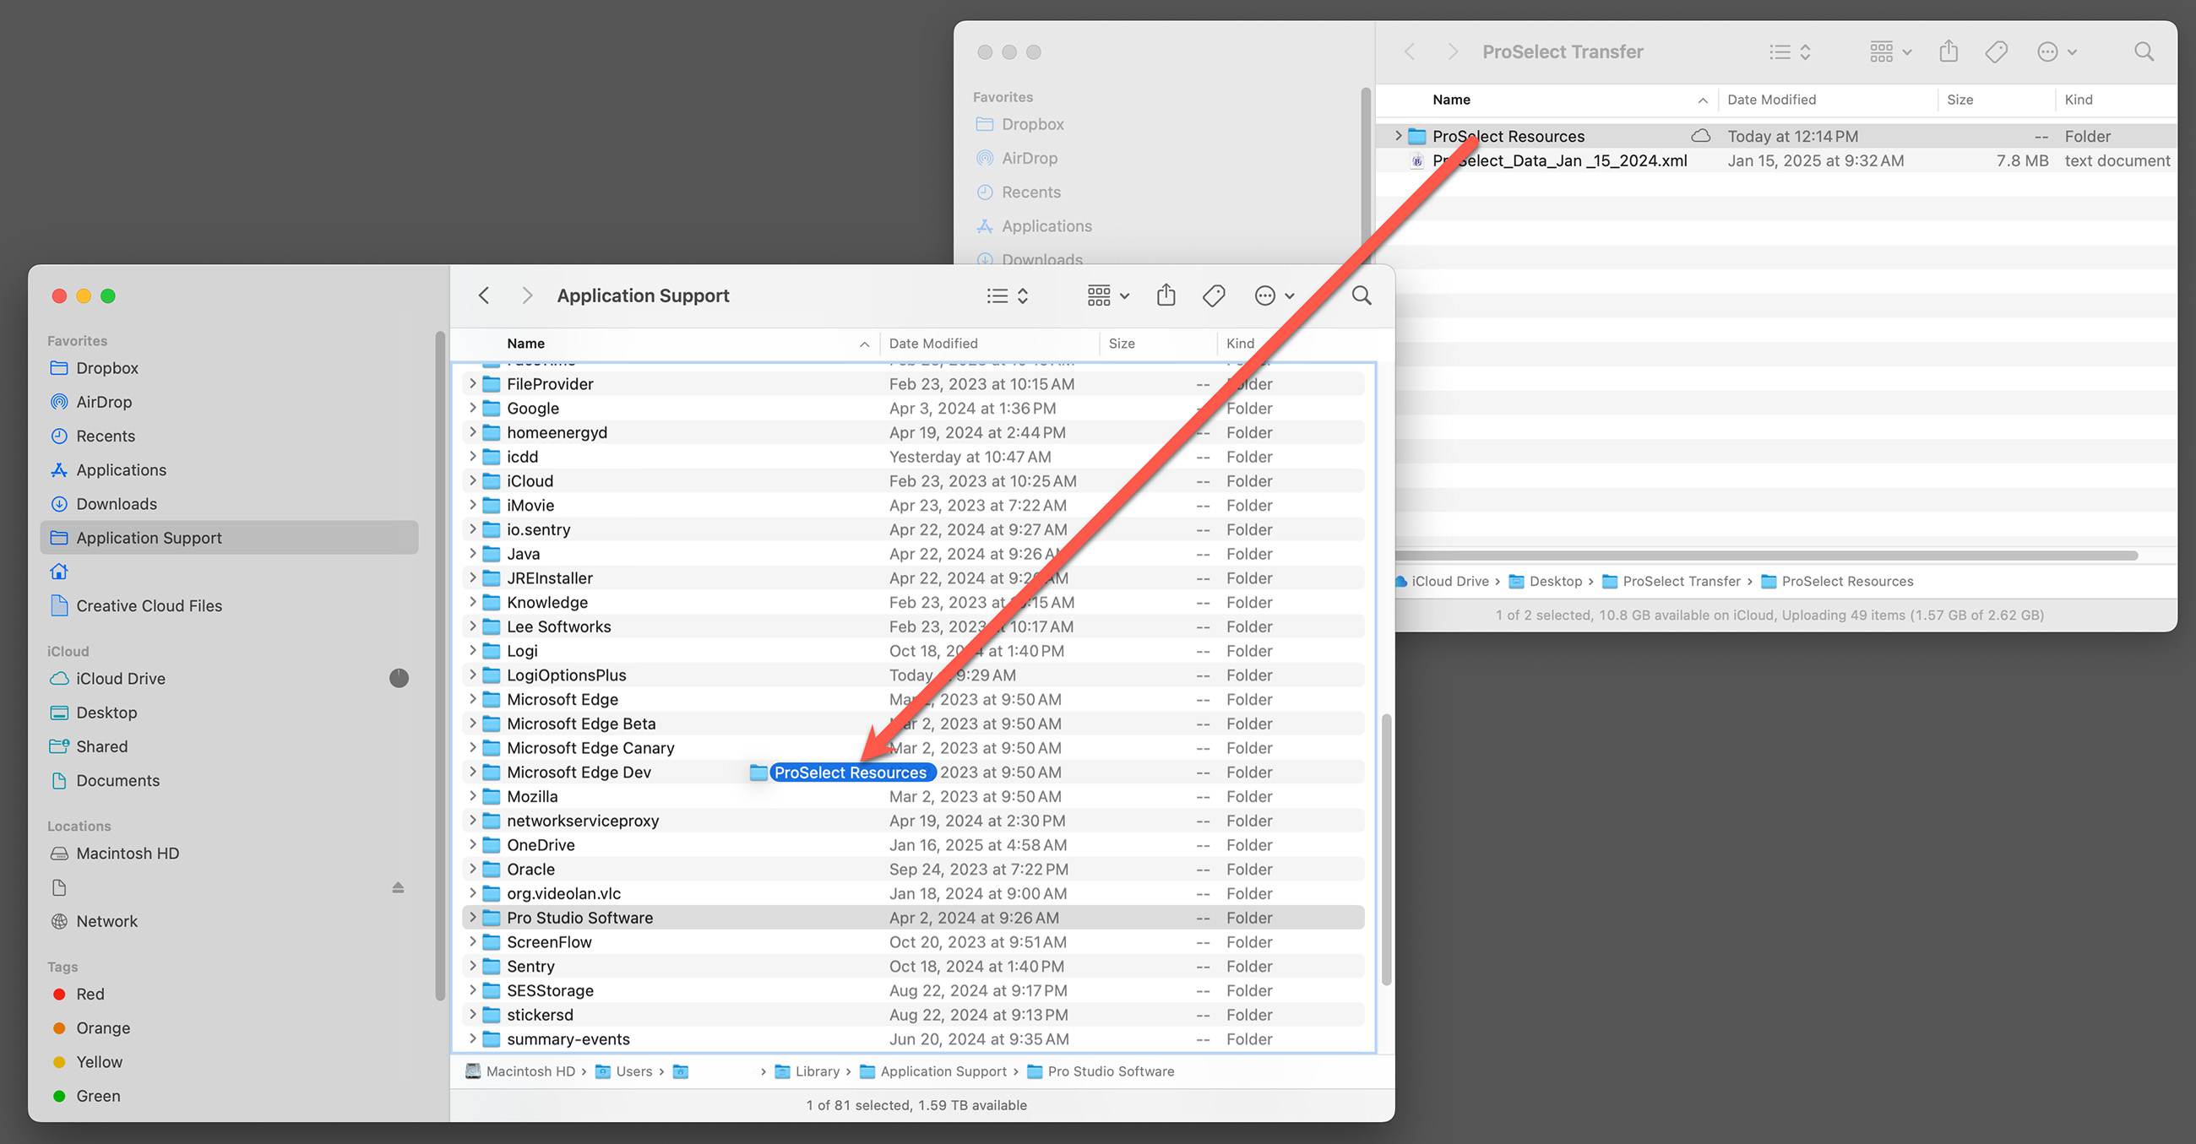Click the iCloud Drive sync progress indicator

pyautogui.click(x=399, y=678)
